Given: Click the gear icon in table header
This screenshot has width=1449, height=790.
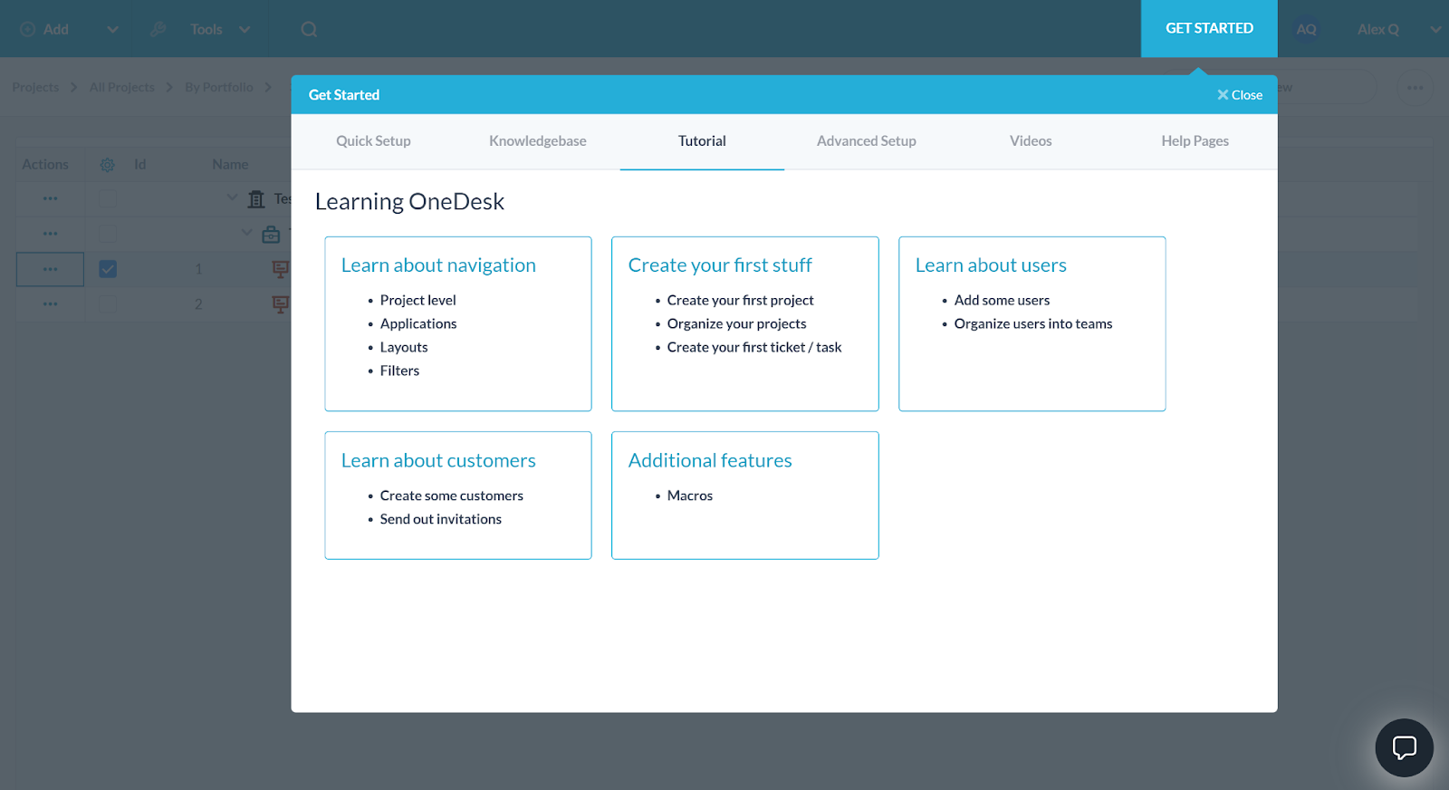Looking at the screenshot, I should (107, 165).
